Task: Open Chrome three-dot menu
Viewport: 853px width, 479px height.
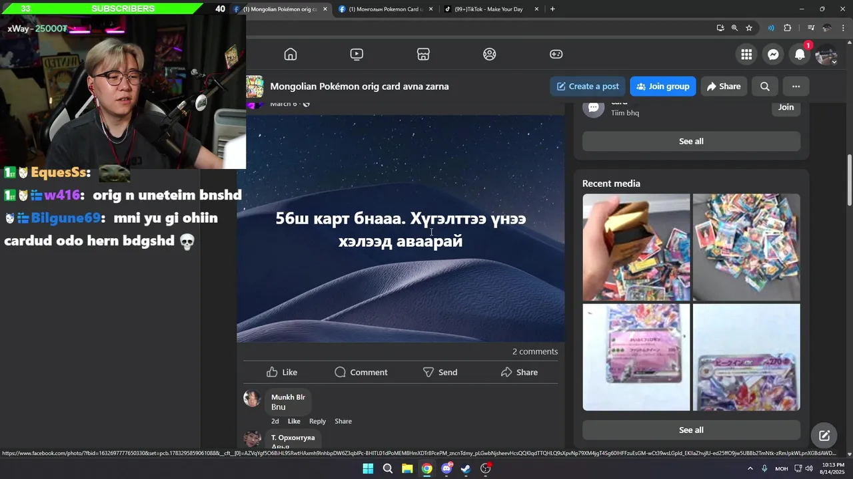Action: pyautogui.click(x=843, y=28)
